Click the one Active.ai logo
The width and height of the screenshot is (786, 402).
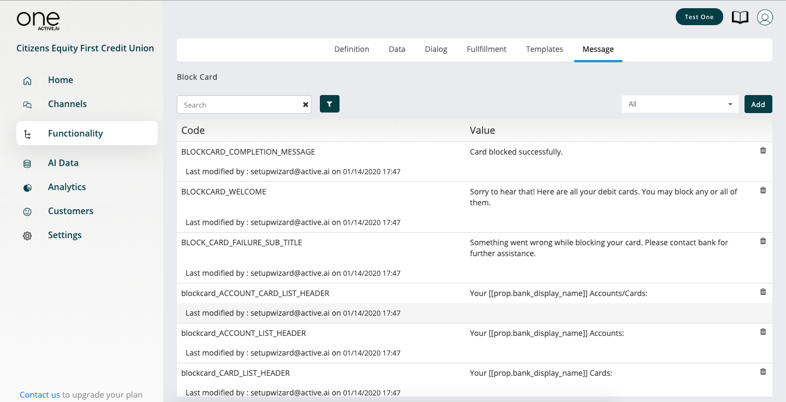[x=38, y=20]
